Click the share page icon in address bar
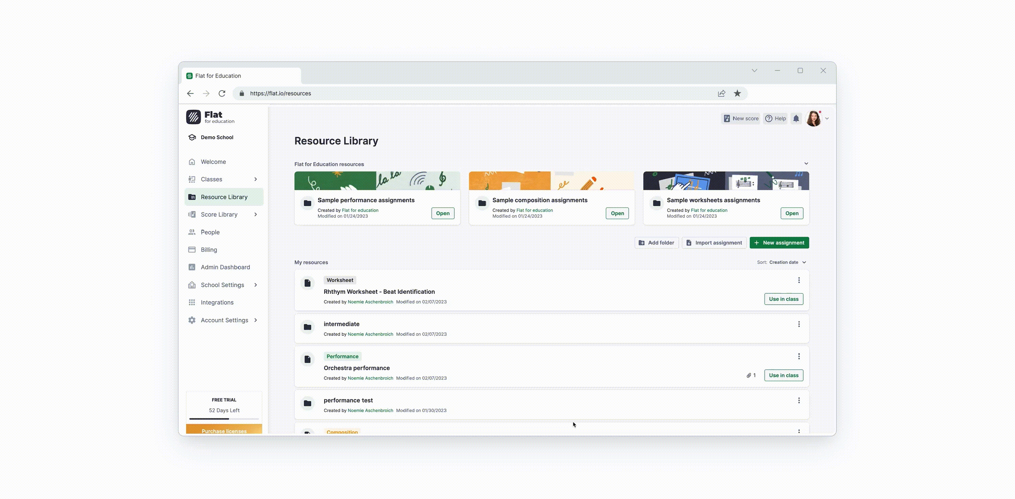 pos(721,93)
